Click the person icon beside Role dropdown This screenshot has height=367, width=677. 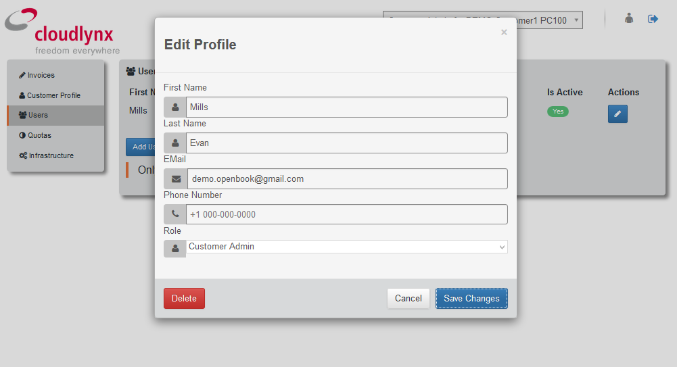175,249
